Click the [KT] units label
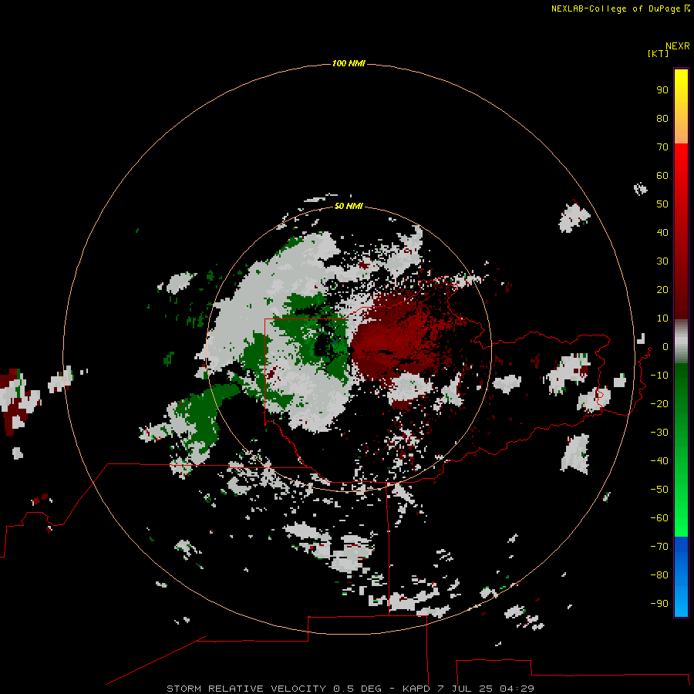 [x=659, y=54]
